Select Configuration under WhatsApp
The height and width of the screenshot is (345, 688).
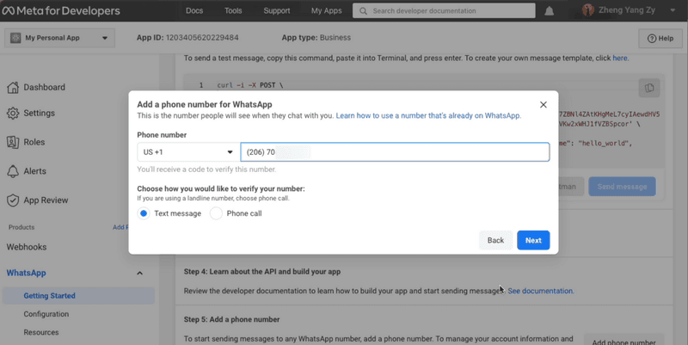pos(46,314)
